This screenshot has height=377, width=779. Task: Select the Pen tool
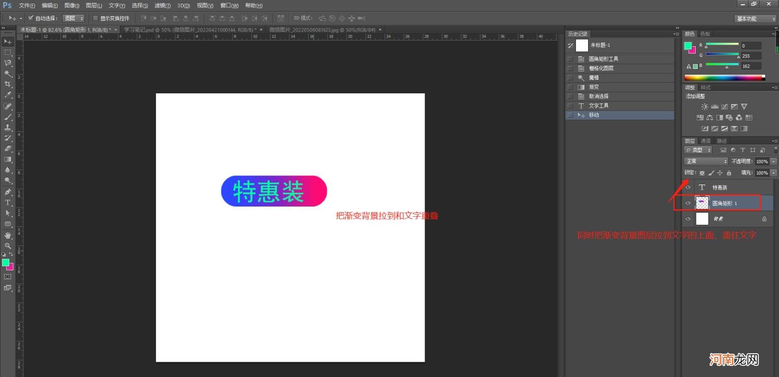tap(8, 192)
